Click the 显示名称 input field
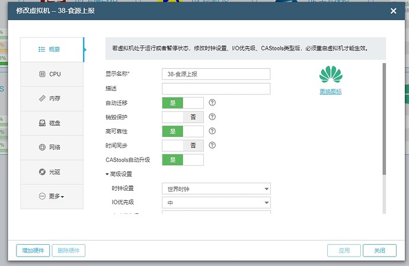 point(216,74)
